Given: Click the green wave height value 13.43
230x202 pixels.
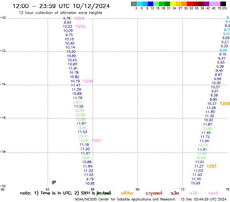Looking at the screenshot, I should pos(201,154).
